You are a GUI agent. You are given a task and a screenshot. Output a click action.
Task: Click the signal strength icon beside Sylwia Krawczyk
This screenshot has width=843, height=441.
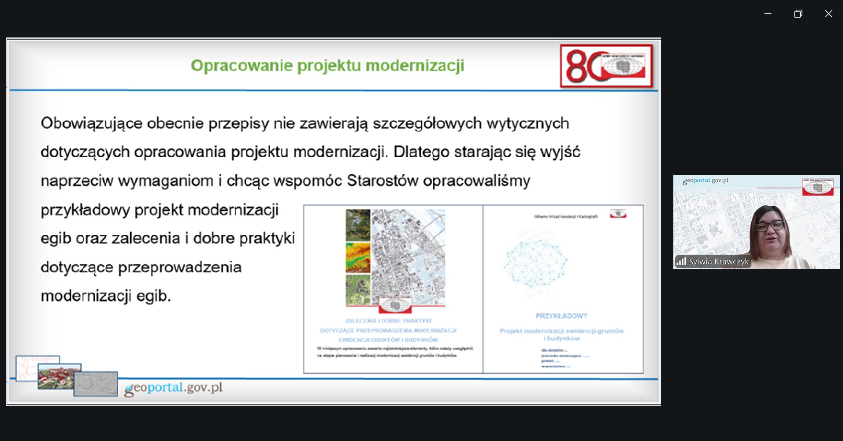click(681, 262)
